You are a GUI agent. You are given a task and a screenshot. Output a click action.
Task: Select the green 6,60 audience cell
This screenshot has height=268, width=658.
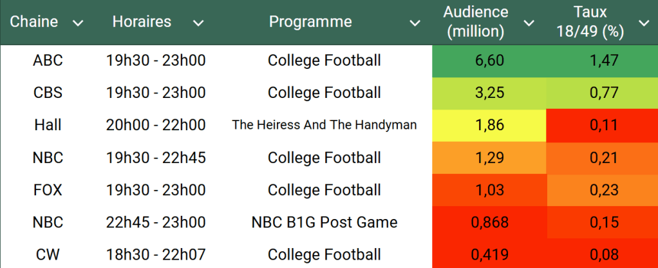(489, 61)
